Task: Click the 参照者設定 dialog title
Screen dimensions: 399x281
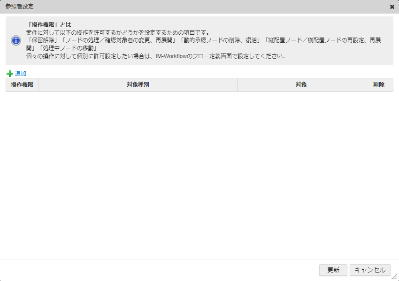Action: pyautogui.click(x=20, y=7)
